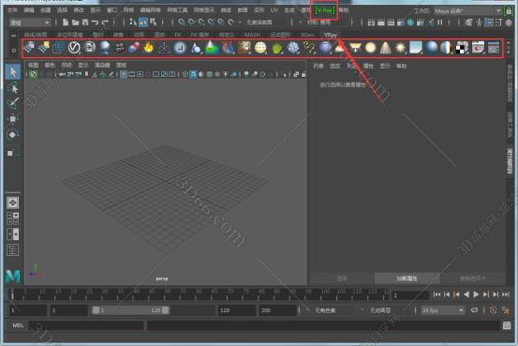This screenshot has height=346, width=518.
Task: Click the green pyramid shelf icon
Action: click(x=212, y=48)
